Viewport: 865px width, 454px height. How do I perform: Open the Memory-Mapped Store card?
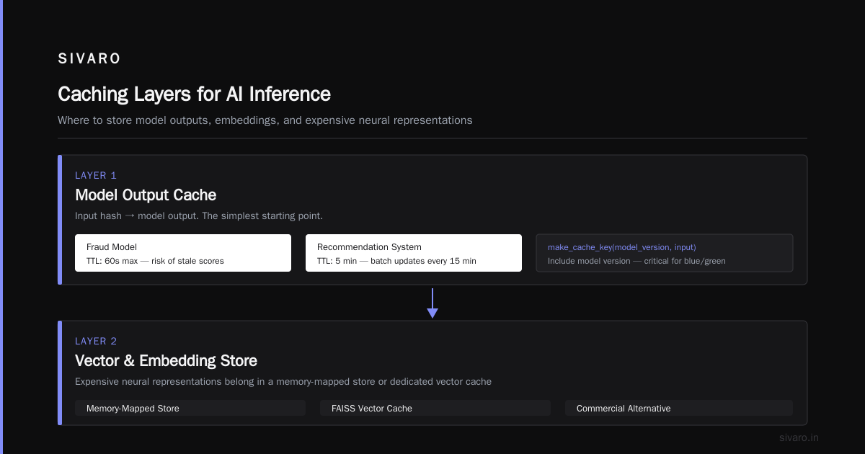click(190, 408)
